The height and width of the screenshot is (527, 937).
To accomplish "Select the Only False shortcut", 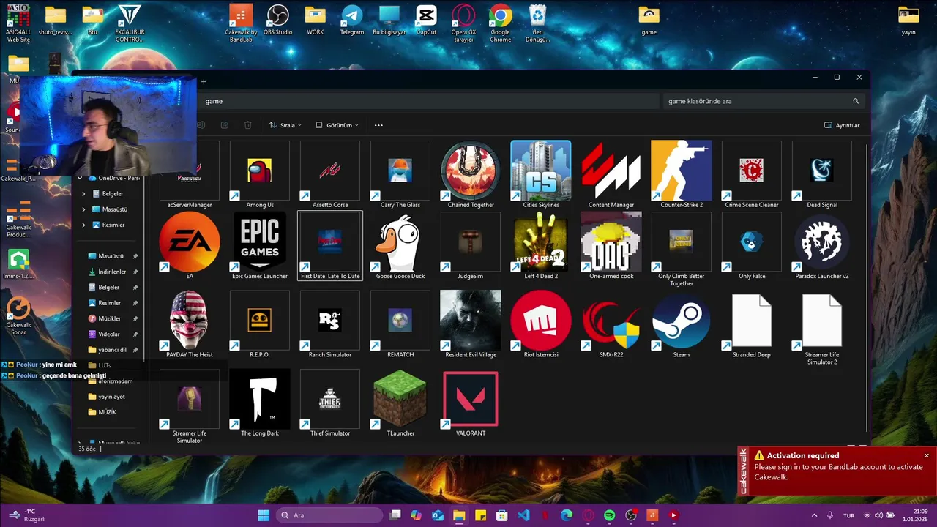I will point(752,242).
